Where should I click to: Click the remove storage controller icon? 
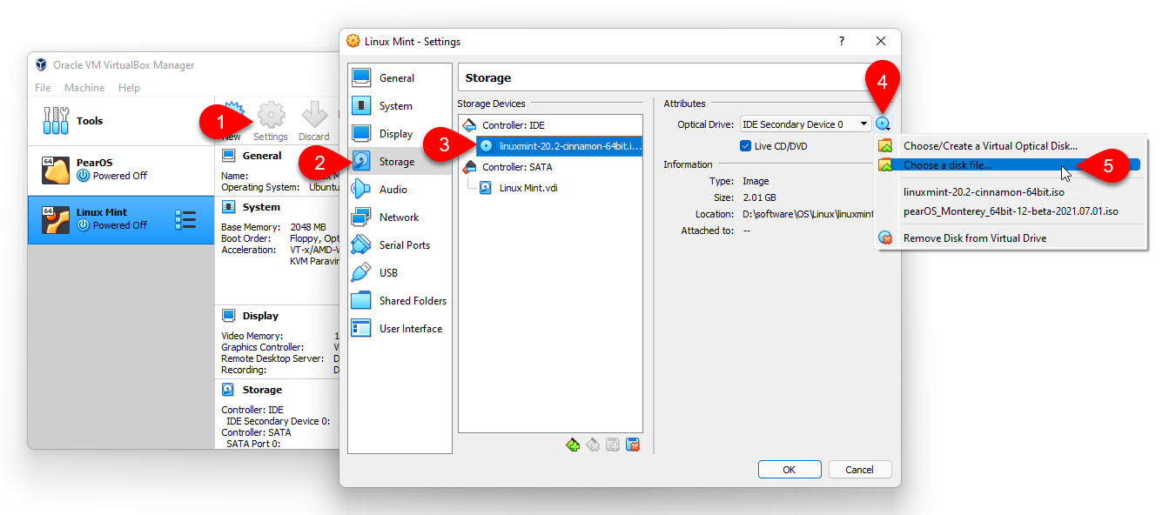[593, 445]
